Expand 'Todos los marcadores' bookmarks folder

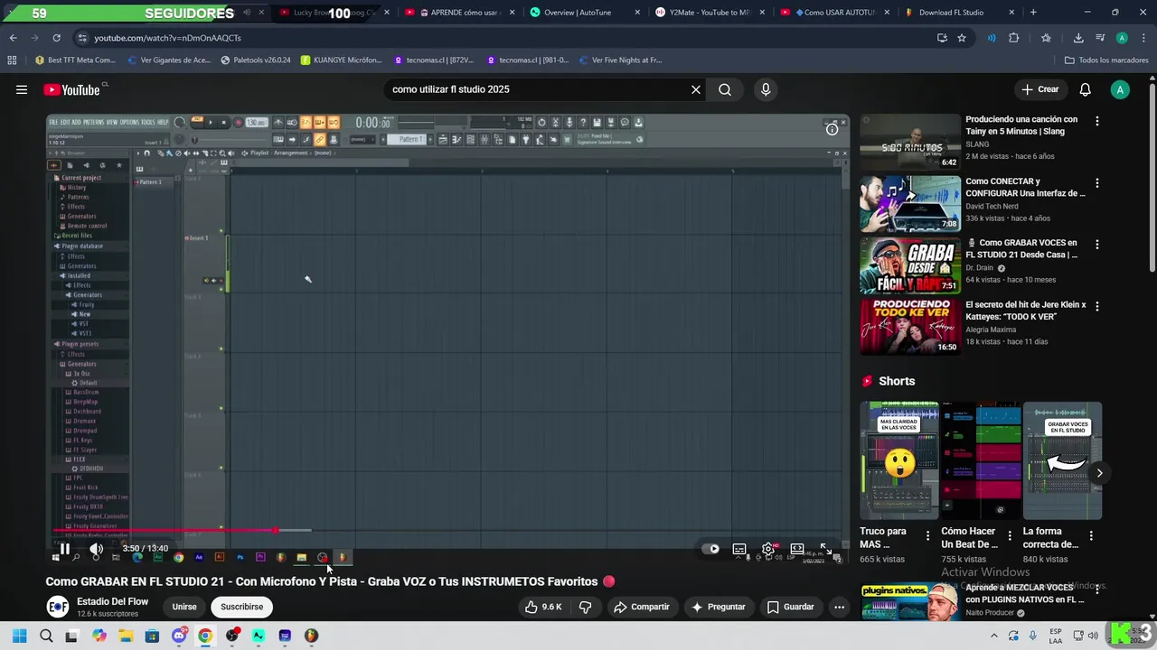click(1106, 60)
